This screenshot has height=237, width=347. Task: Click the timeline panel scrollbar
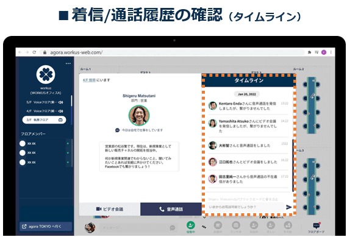pyautogui.click(x=293, y=165)
